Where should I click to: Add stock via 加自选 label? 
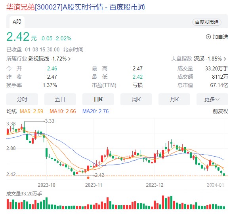(220, 37)
